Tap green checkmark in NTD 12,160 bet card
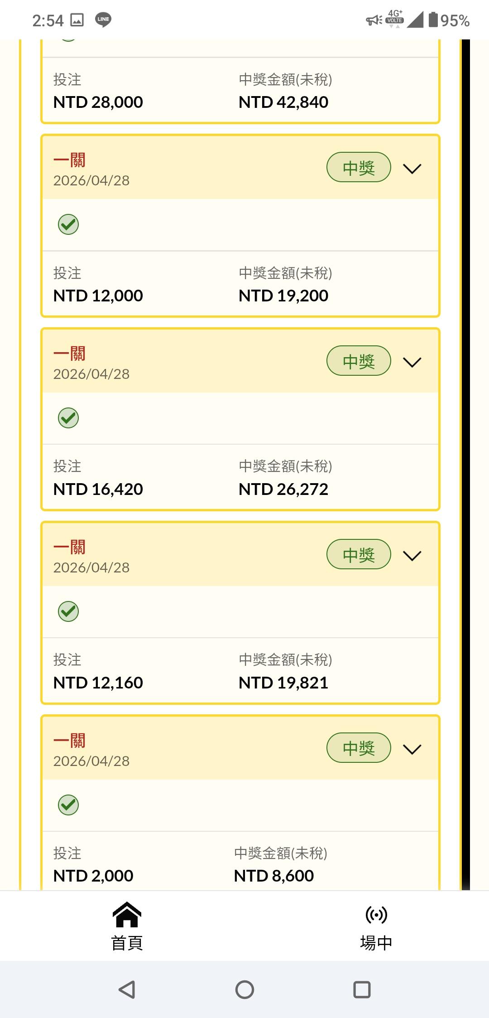Image resolution: width=489 pixels, height=1018 pixels. click(68, 611)
